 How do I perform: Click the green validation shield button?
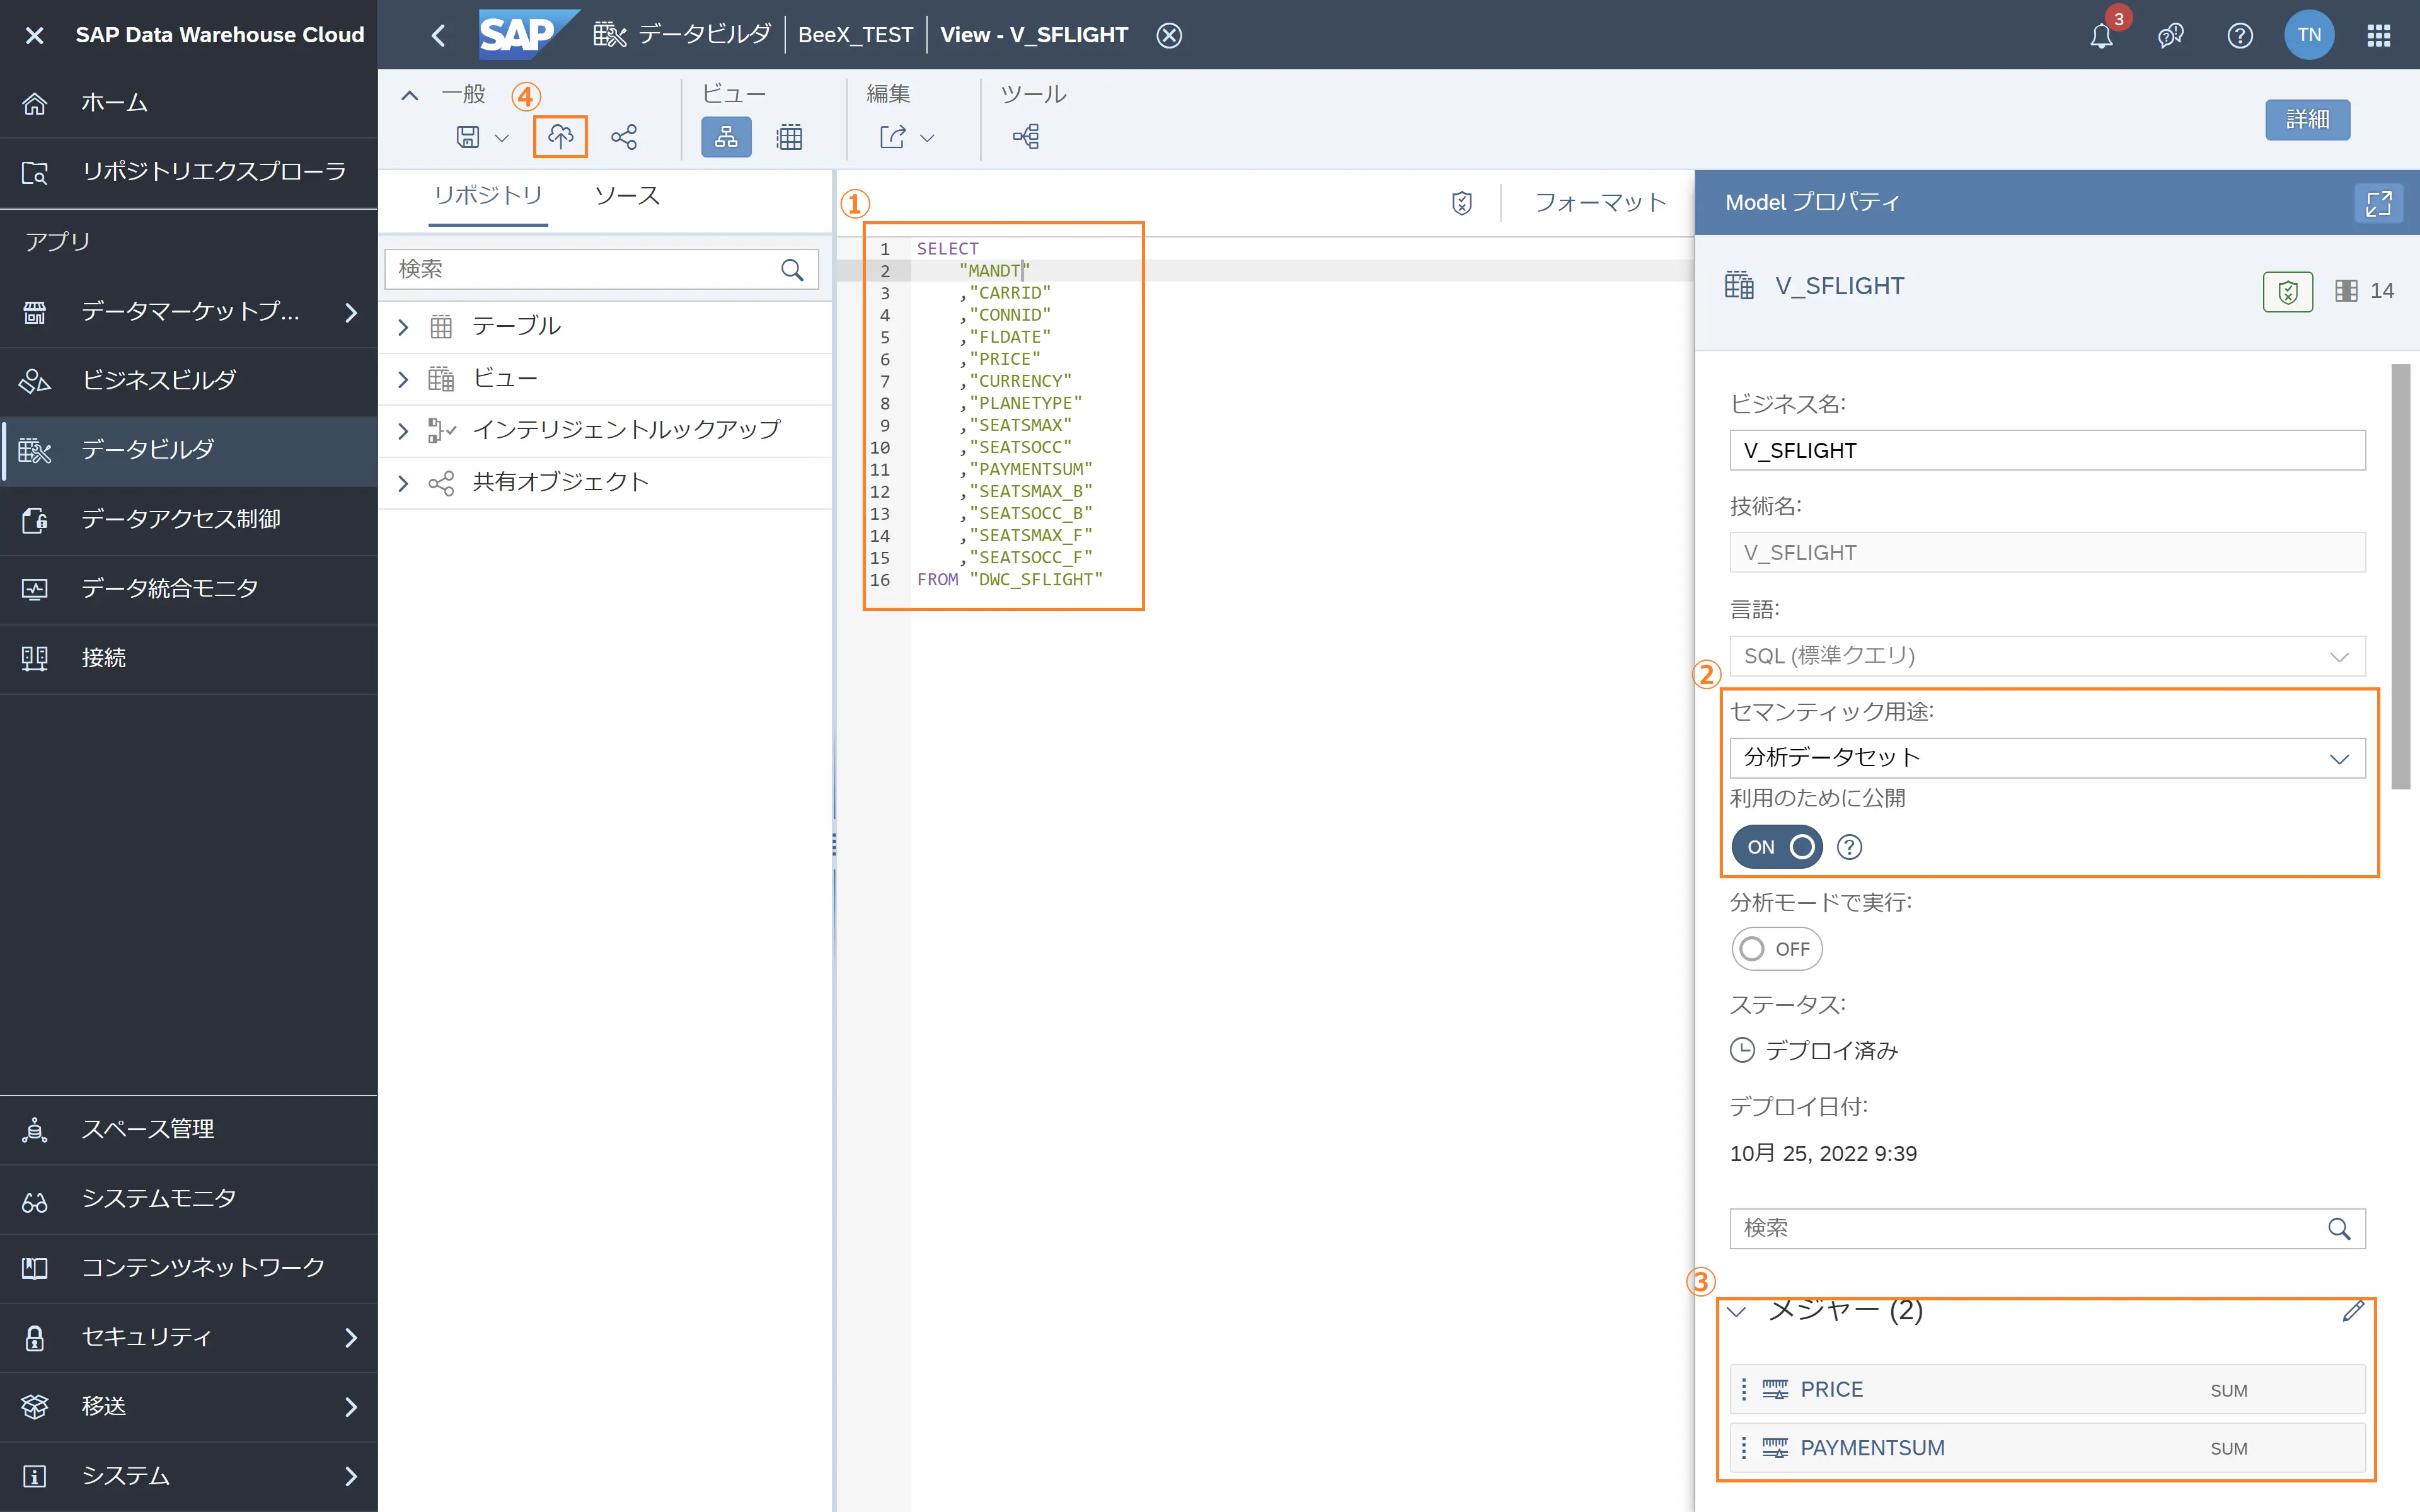[x=2287, y=292]
